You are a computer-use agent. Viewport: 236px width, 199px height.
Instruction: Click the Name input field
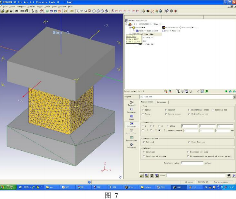(196, 175)
